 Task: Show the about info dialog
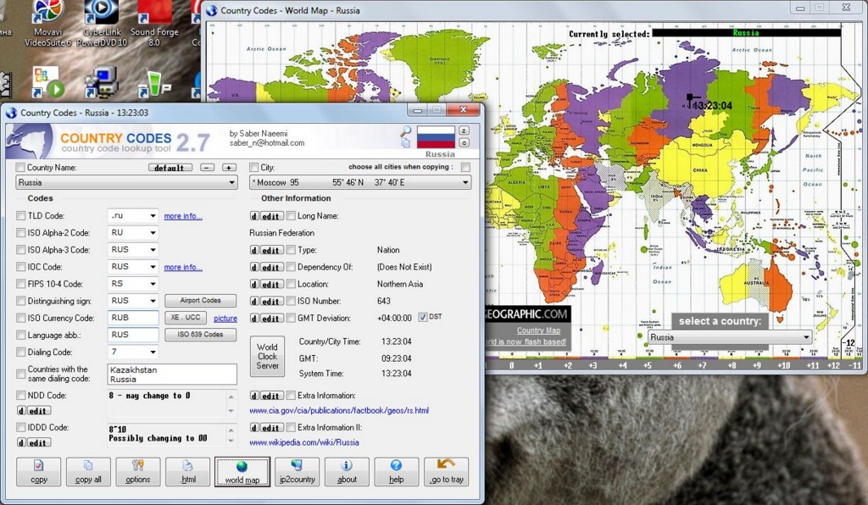pyautogui.click(x=347, y=472)
